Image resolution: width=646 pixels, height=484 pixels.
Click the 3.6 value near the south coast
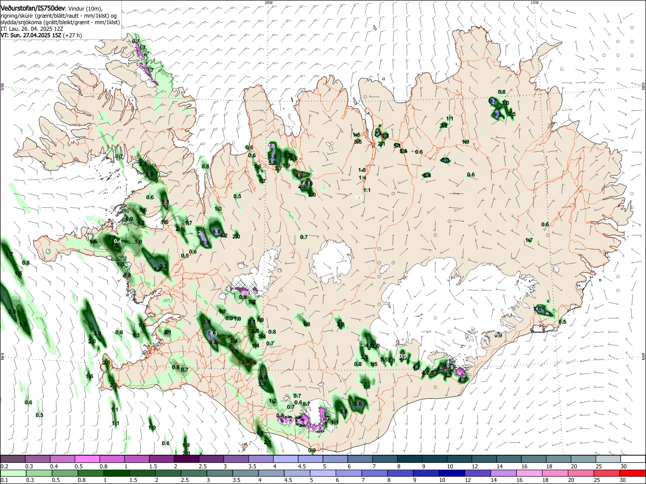(x=358, y=404)
